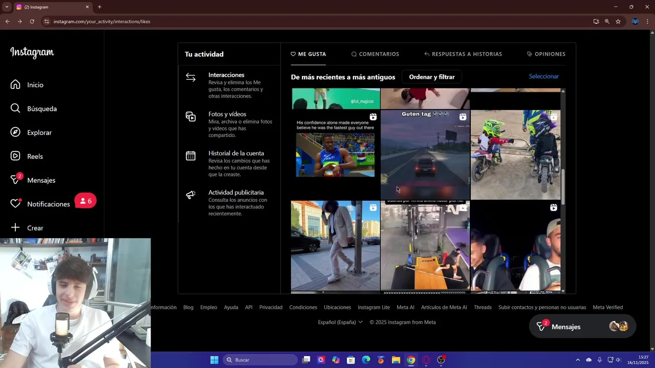Viewport: 655px width, 368px height.
Task: Open Microsoft Edge from taskbar
Action: click(366, 360)
